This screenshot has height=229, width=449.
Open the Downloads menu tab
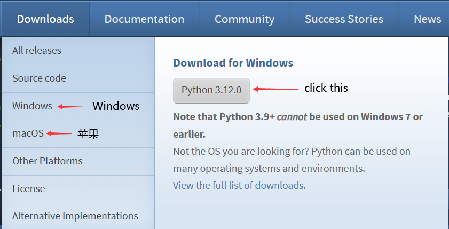pyautogui.click(x=45, y=19)
